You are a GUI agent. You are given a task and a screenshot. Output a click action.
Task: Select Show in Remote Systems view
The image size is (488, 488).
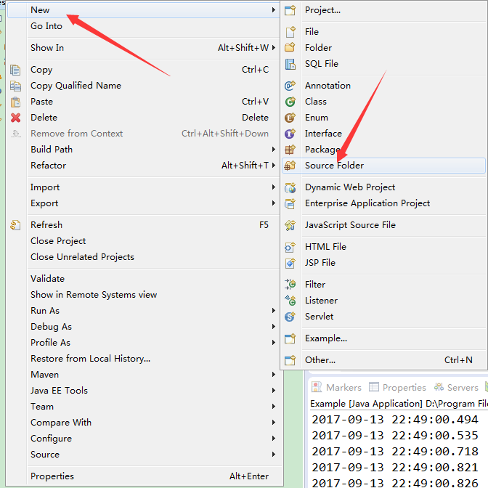(144, 295)
